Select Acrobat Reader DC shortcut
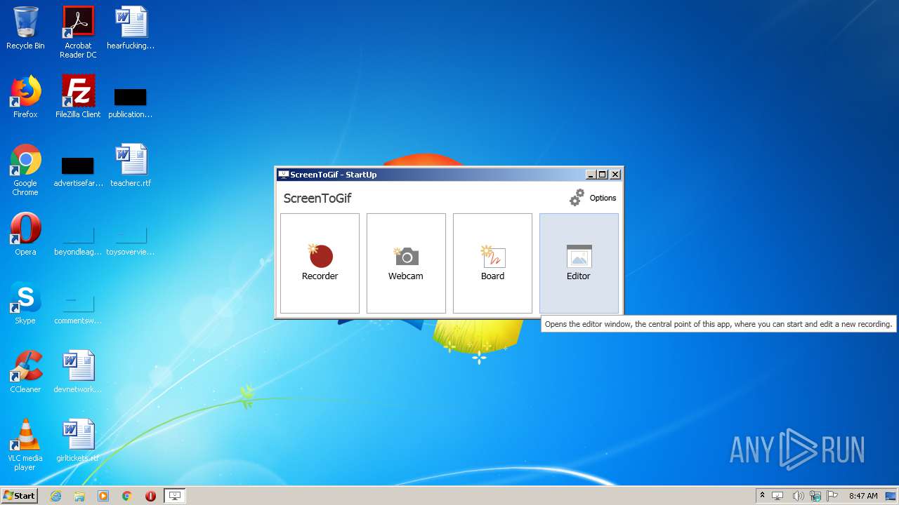Image resolution: width=899 pixels, height=505 pixels. click(x=78, y=32)
